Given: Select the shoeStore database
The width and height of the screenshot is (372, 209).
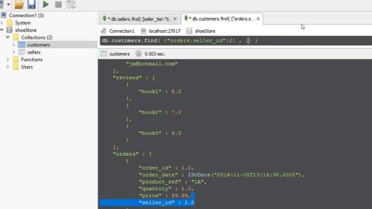Looking at the screenshot, I should [x=26, y=30].
